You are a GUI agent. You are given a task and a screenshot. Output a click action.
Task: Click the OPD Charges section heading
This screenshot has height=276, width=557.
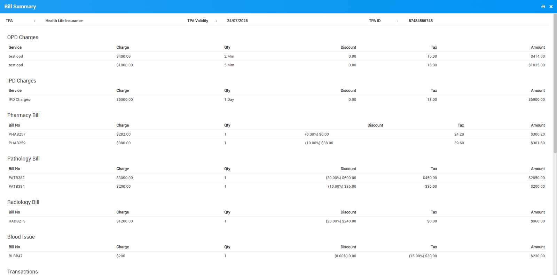point(23,37)
